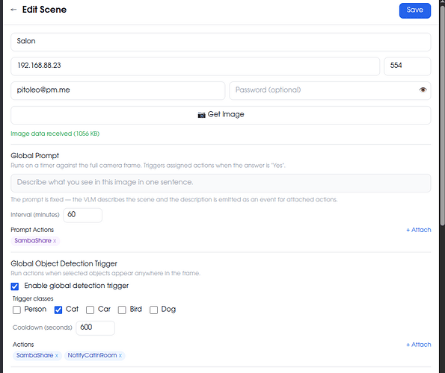This screenshot has width=445, height=373.
Task: Check the Bird trigger class
Action: tap(122, 310)
